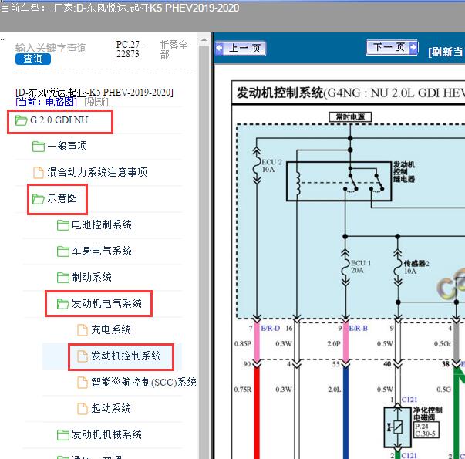Image resolution: width=465 pixels, height=459 pixels.
Task: Click 折叠全部 to collapse all
Action: [x=174, y=49]
